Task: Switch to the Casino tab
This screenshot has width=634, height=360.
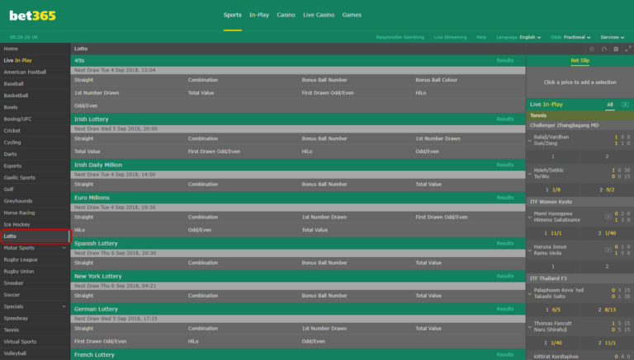Action: [x=286, y=15]
